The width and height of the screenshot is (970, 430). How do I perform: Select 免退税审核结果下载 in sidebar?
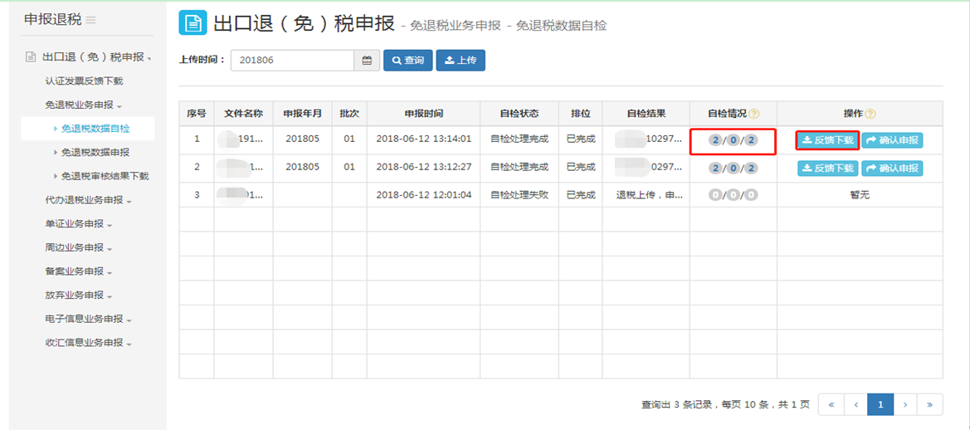pos(105,176)
